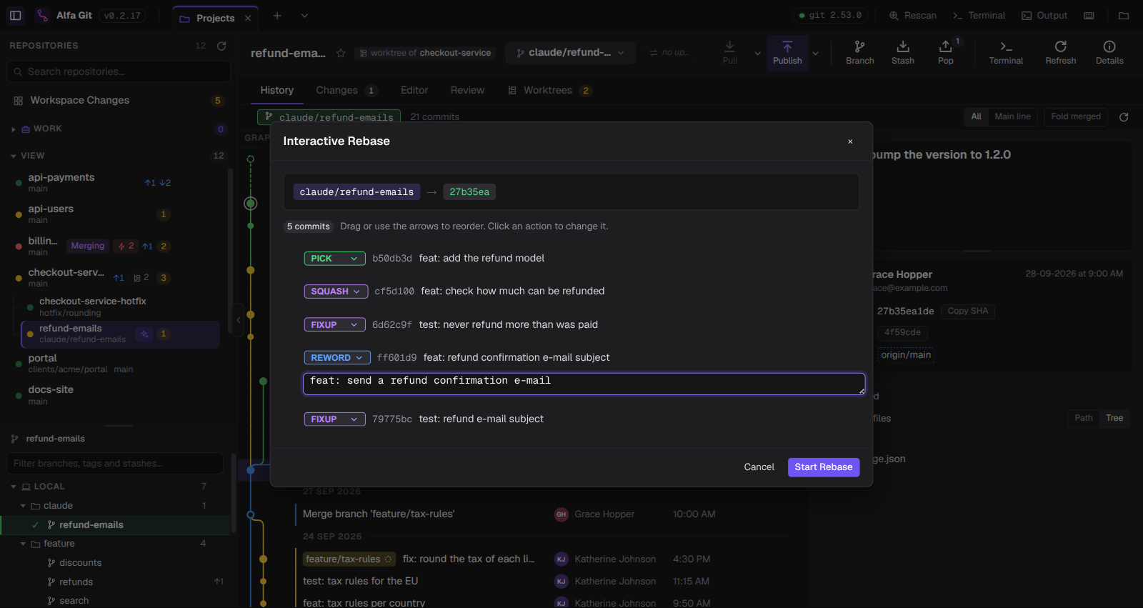Click the Stash toolbar icon

(x=903, y=53)
